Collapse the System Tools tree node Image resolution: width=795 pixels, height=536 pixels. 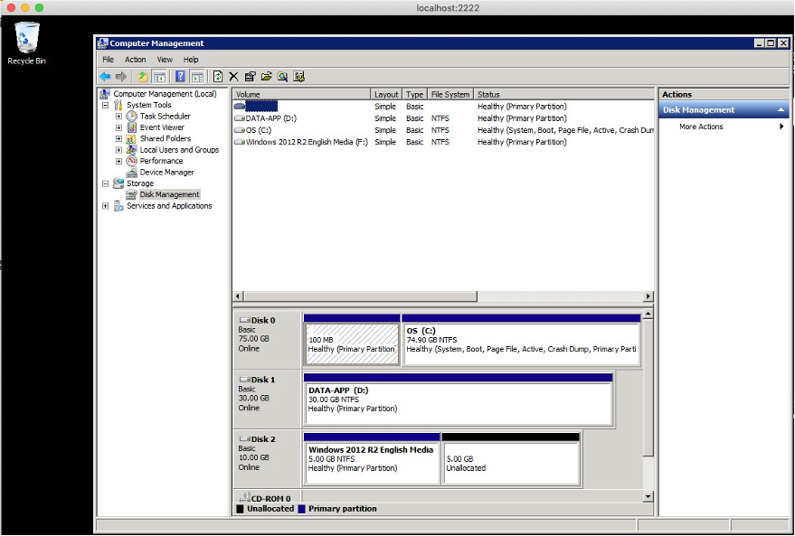tap(106, 106)
